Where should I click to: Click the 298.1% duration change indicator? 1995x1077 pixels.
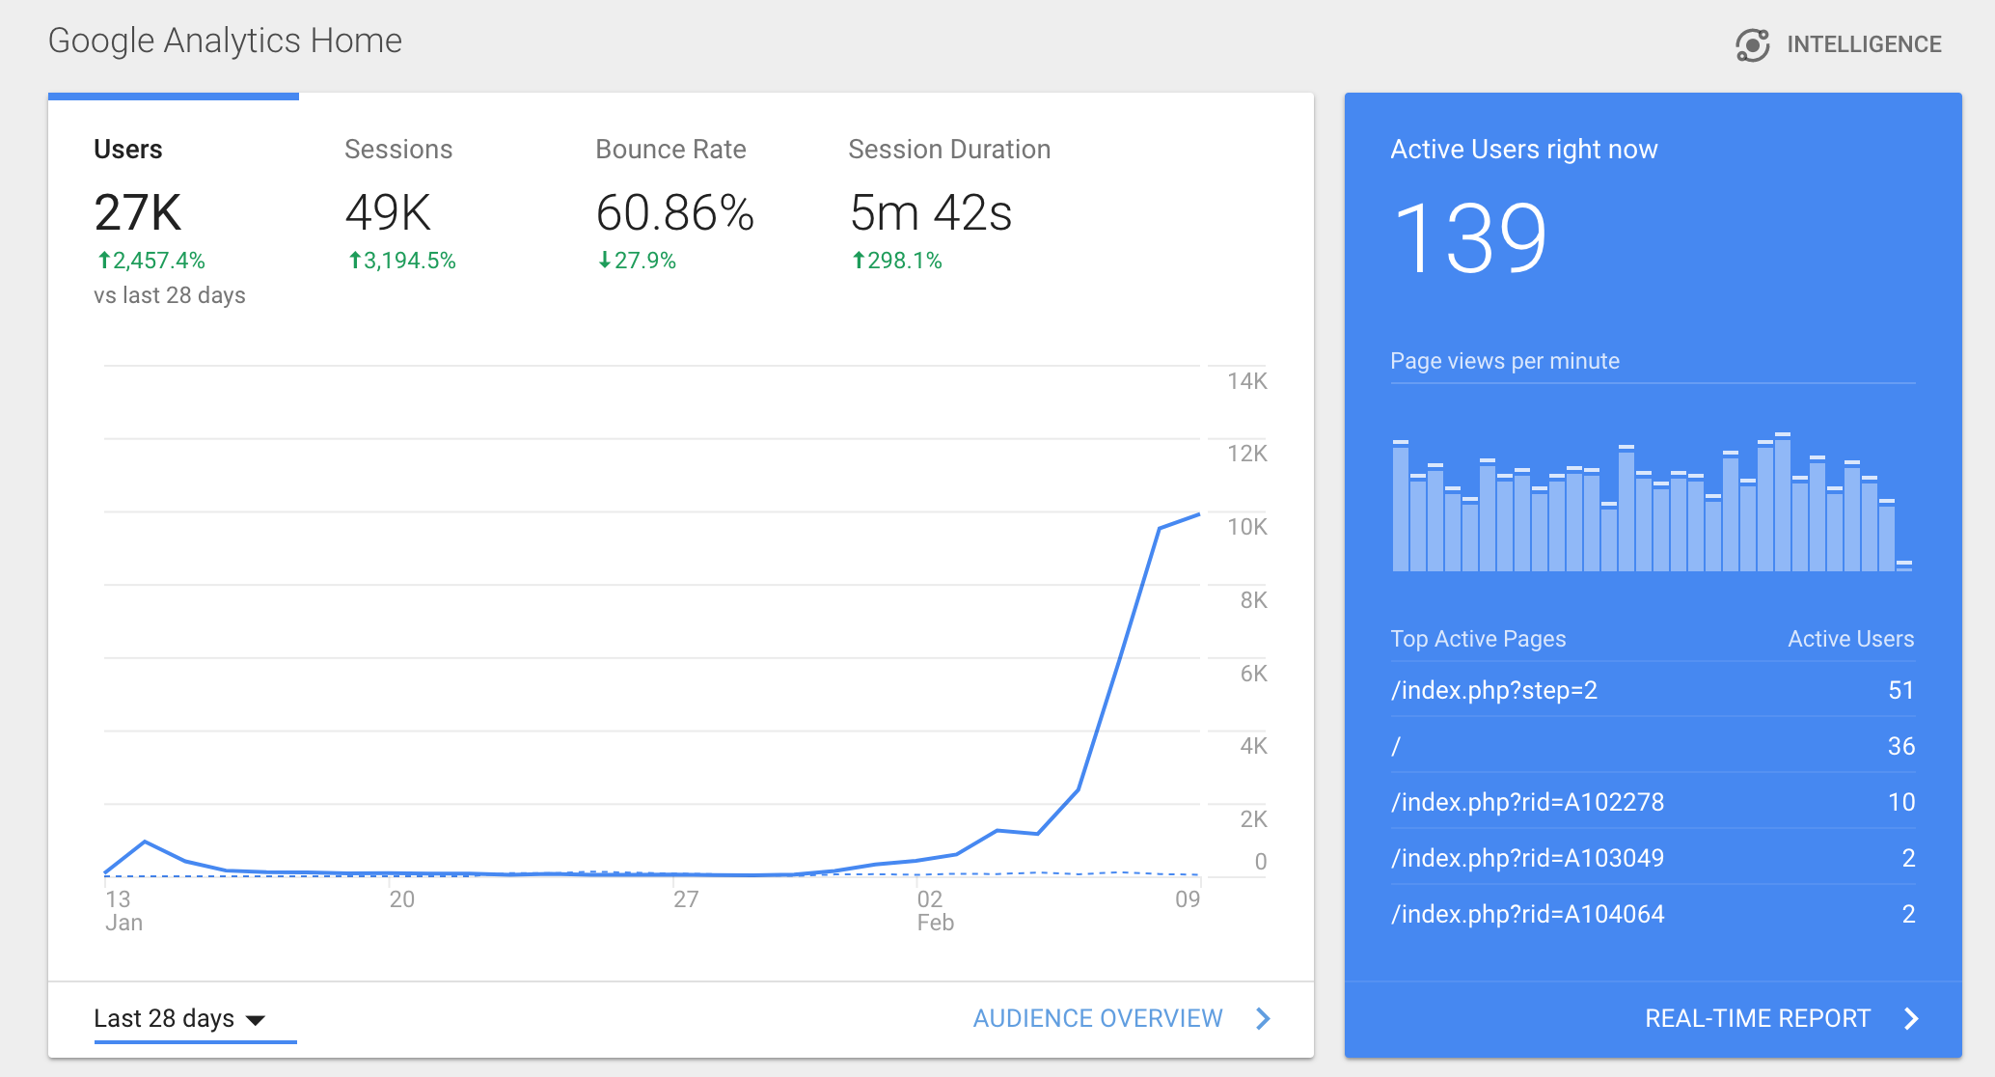point(896,261)
